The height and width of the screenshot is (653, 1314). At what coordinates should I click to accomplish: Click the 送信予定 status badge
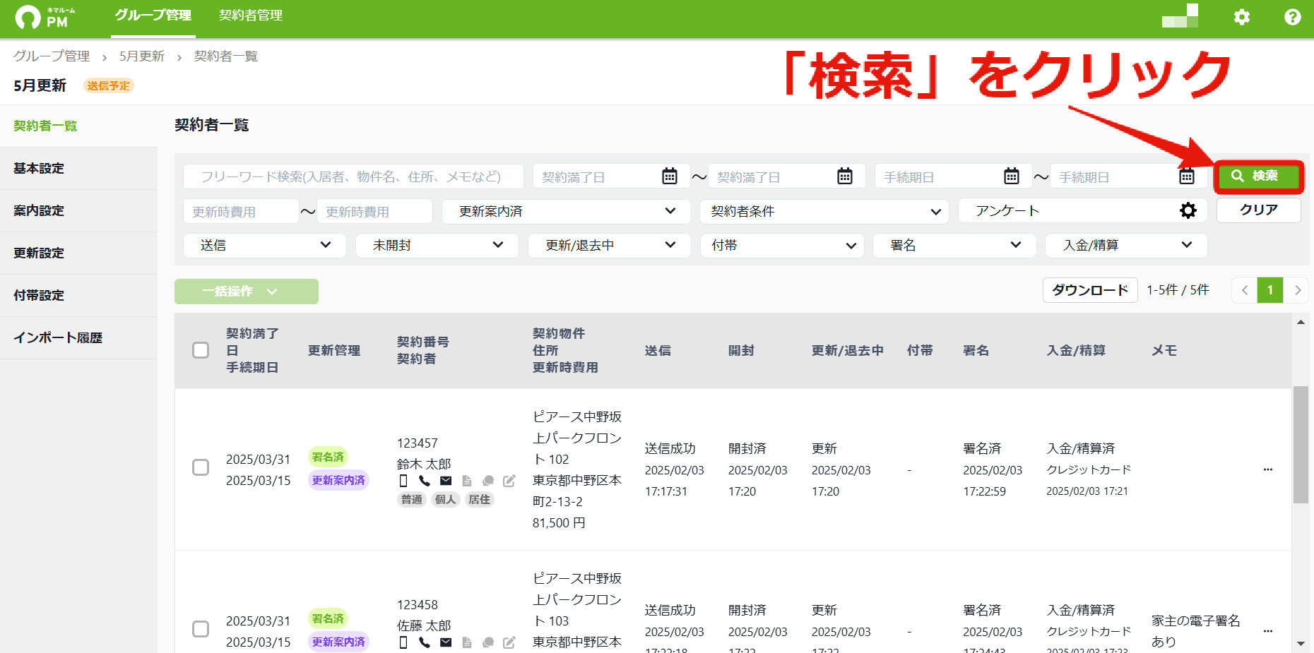109,85
